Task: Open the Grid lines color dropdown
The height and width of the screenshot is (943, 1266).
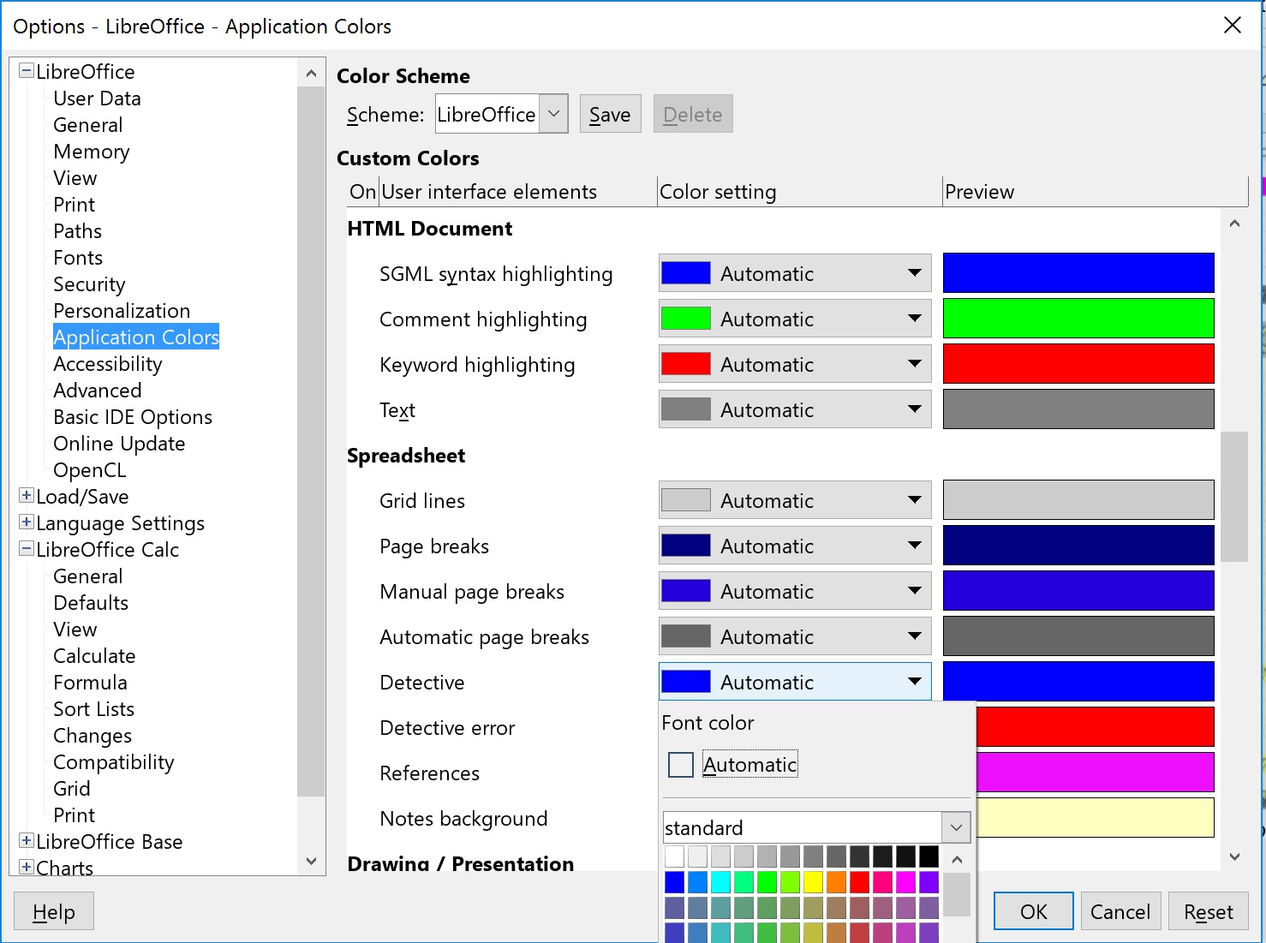Action: coord(915,500)
